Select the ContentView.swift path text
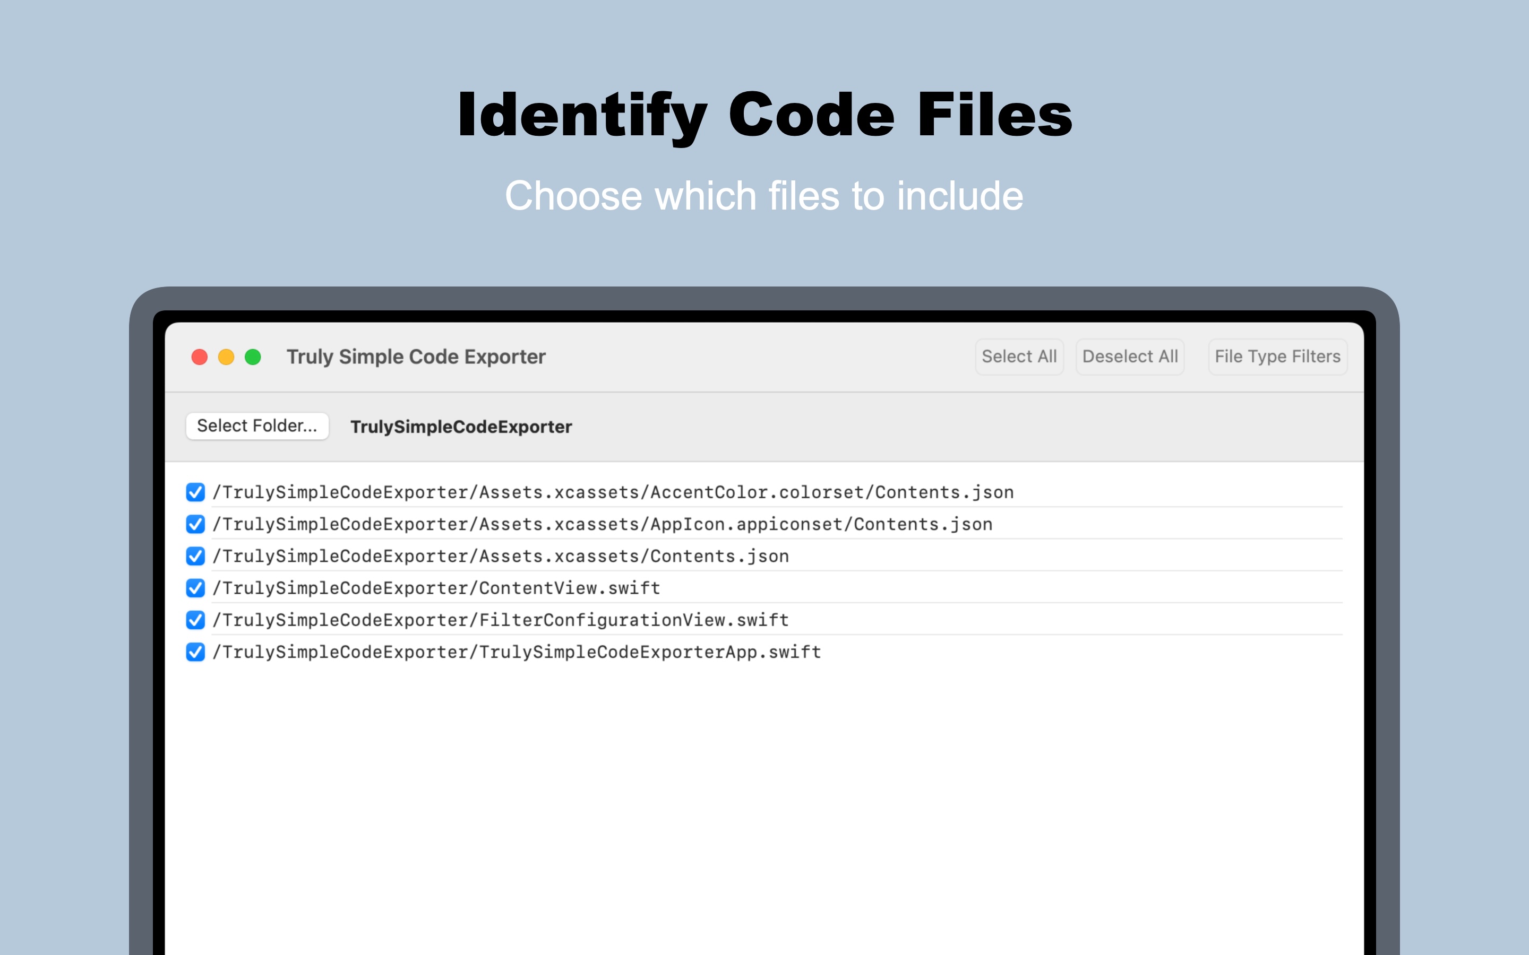 tap(436, 588)
